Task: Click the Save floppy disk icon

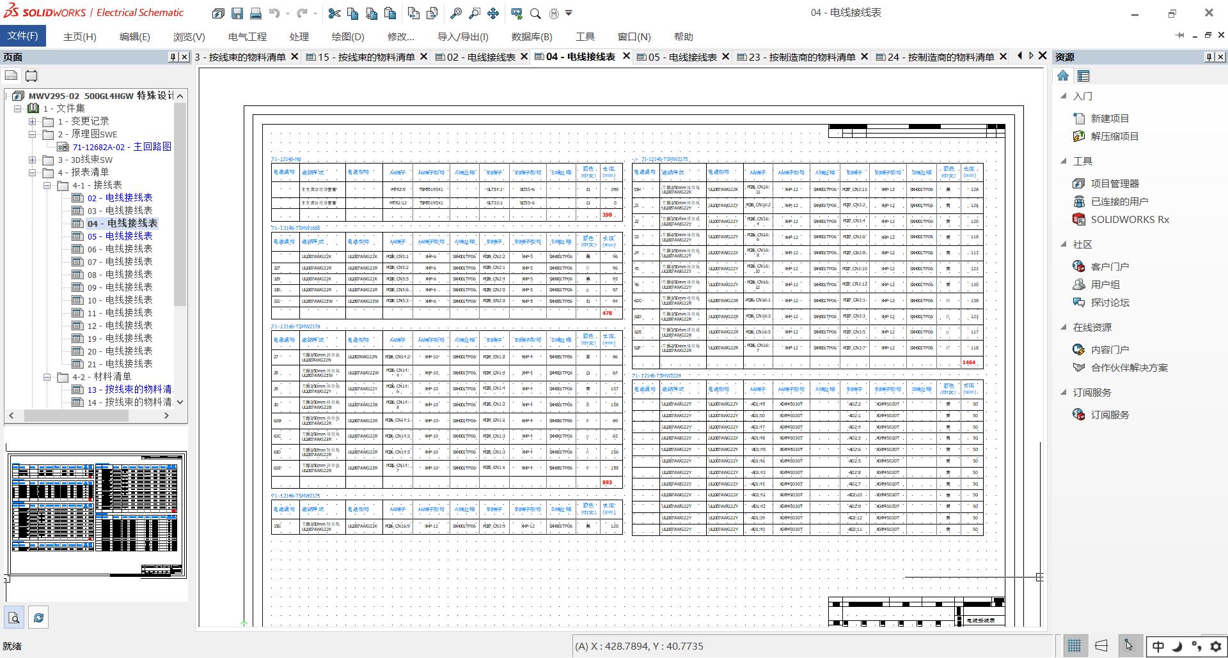Action: point(237,13)
